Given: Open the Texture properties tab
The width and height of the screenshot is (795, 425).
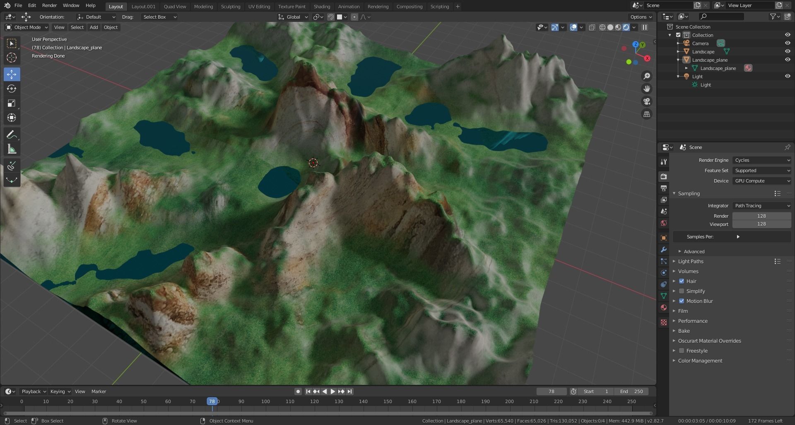Looking at the screenshot, I should tap(663, 322).
